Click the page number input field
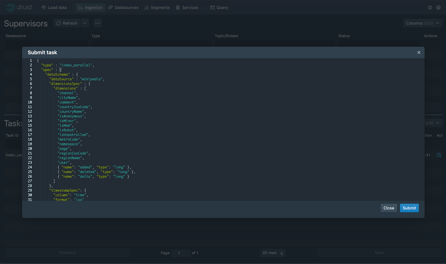The height and width of the screenshot is (264, 446). point(181,253)
